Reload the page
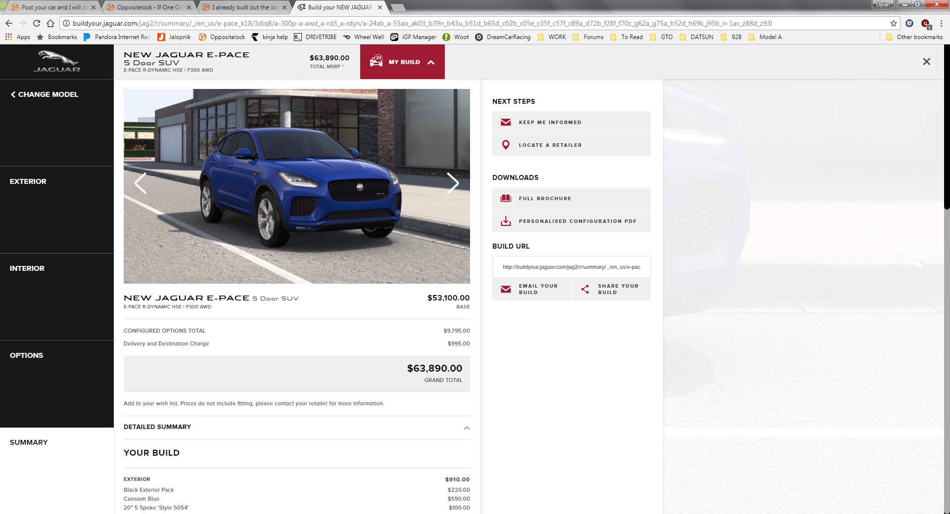The height and width of the screenshot is (514, 950). 37,23
